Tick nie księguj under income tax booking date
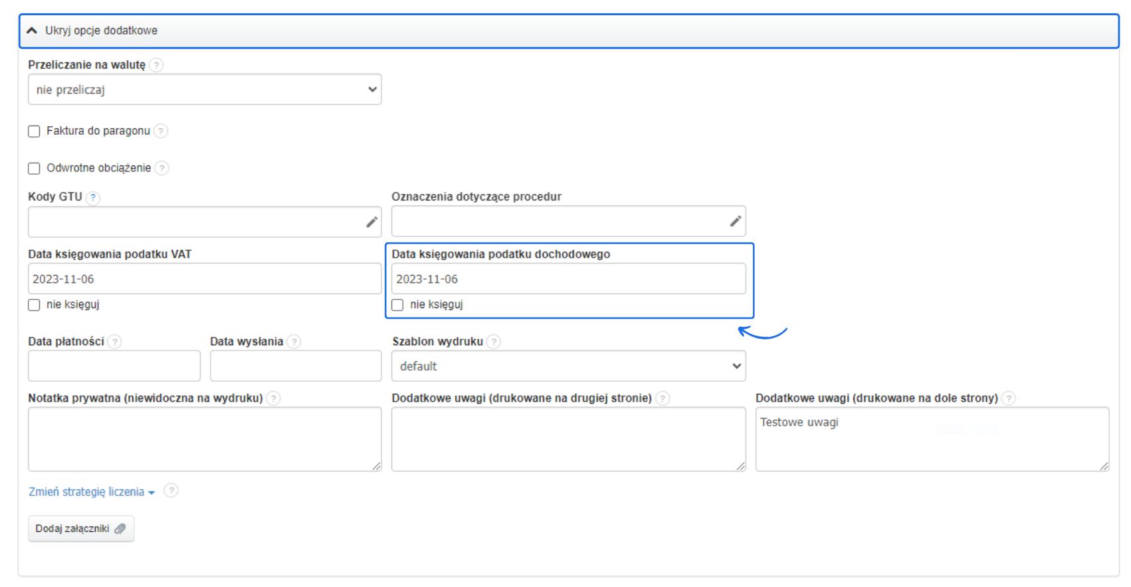 click(x=397, y=305)
